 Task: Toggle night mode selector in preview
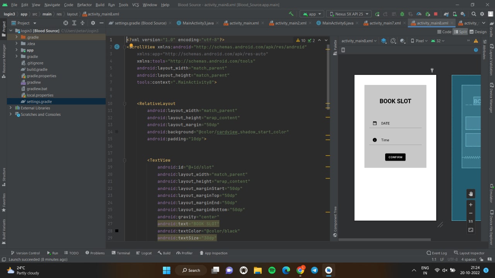click(403, 41)
